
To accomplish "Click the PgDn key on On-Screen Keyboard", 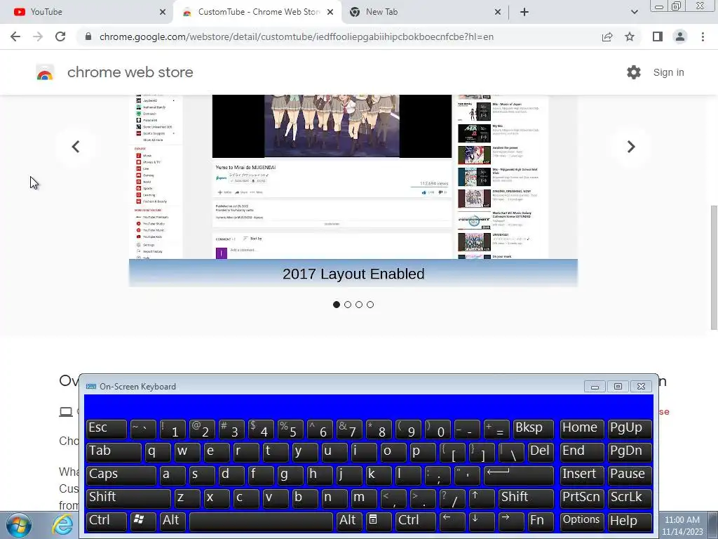I will [630, 452].
